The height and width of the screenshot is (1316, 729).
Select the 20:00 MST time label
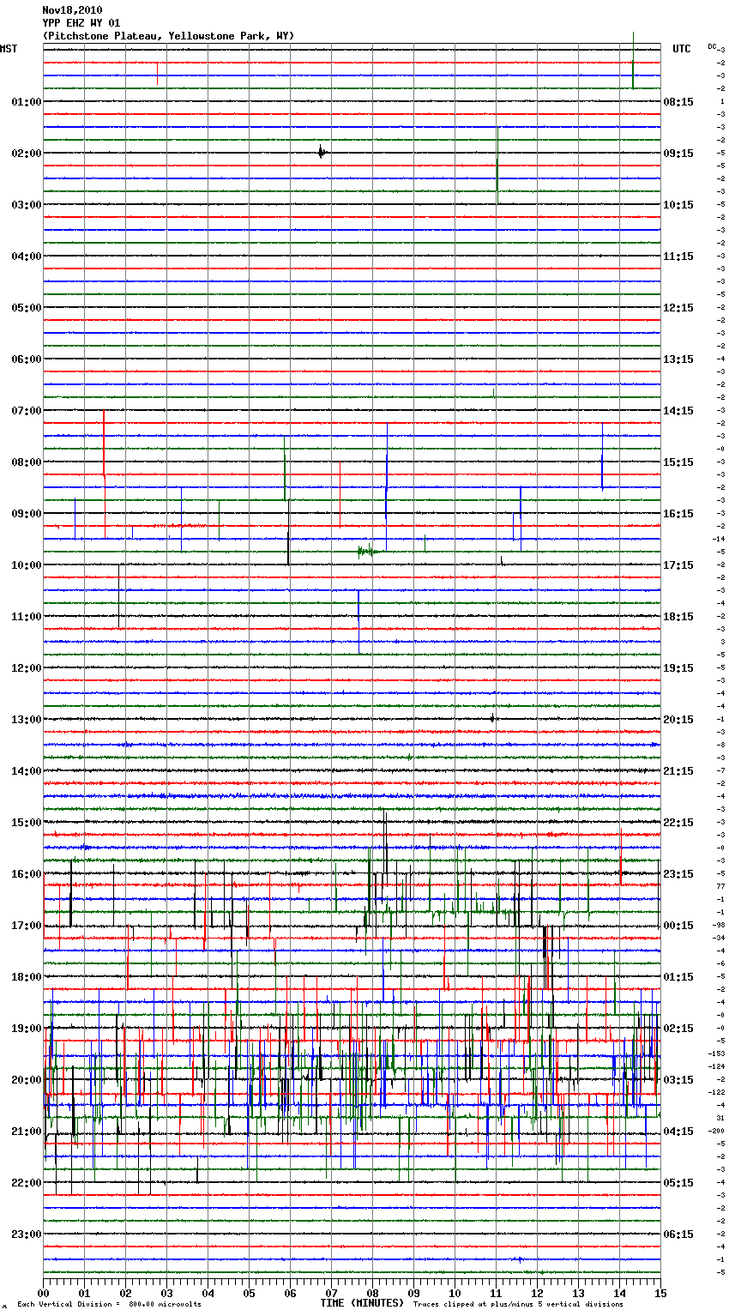27,1080
